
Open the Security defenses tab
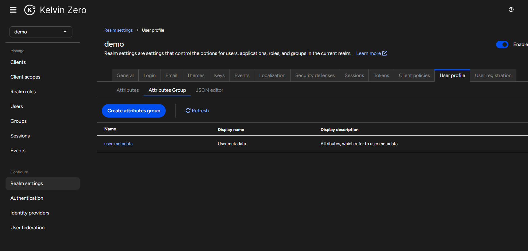(x=315, y=75)
